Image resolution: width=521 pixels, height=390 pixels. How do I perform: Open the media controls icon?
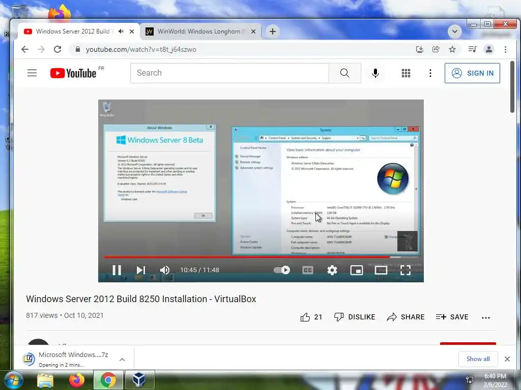coord(472,49)
